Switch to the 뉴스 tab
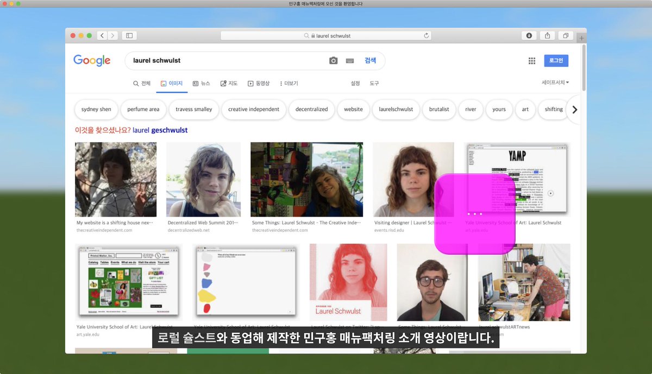This screenshot has width=652, height=374. click(x=201, y=84)
